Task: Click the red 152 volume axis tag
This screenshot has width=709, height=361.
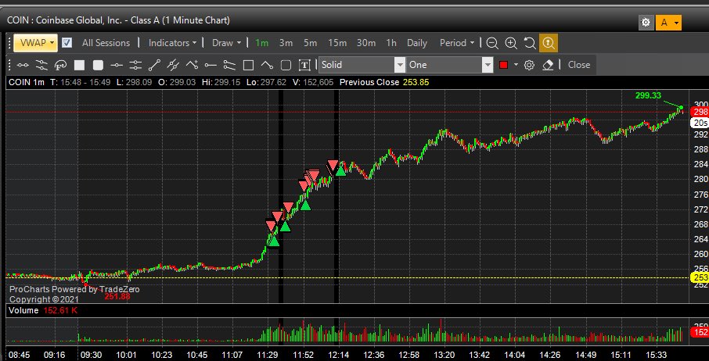Action: click(x=700, y=333)
